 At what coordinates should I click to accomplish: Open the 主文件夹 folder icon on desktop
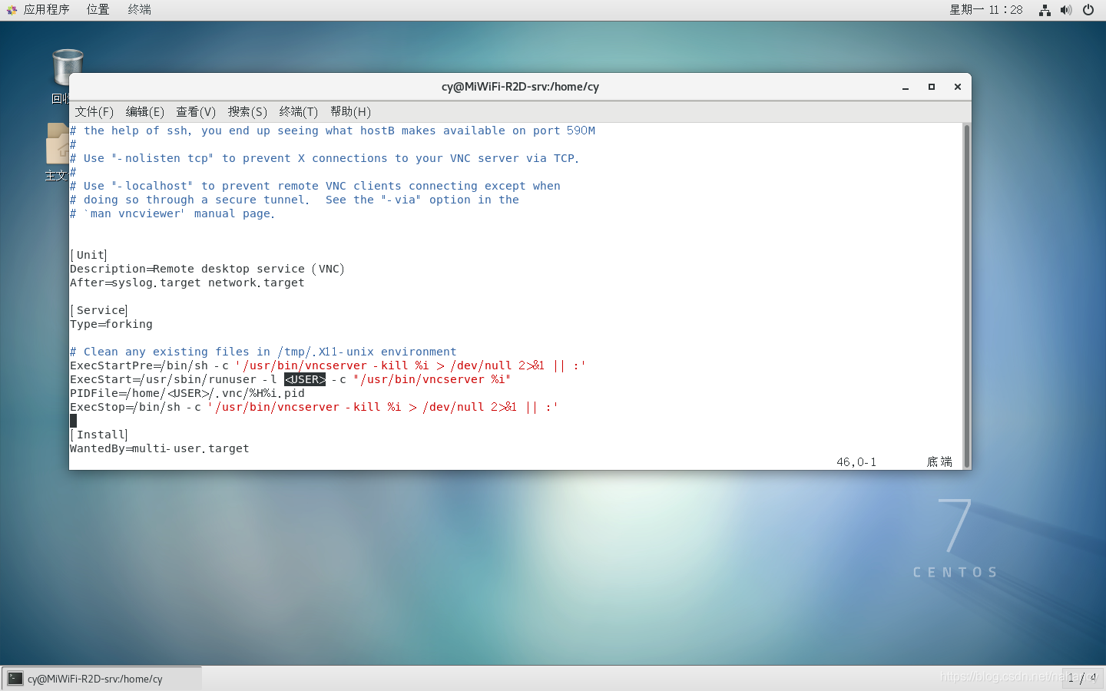click(x=55, y=142)
